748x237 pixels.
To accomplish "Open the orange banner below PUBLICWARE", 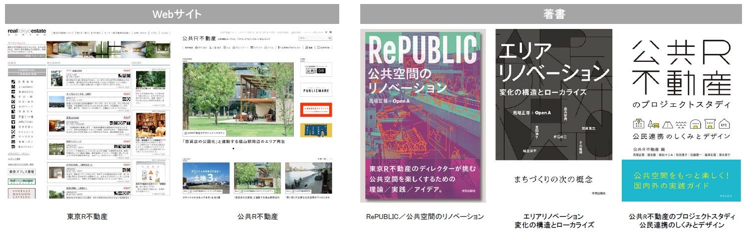I will (316, 109).
